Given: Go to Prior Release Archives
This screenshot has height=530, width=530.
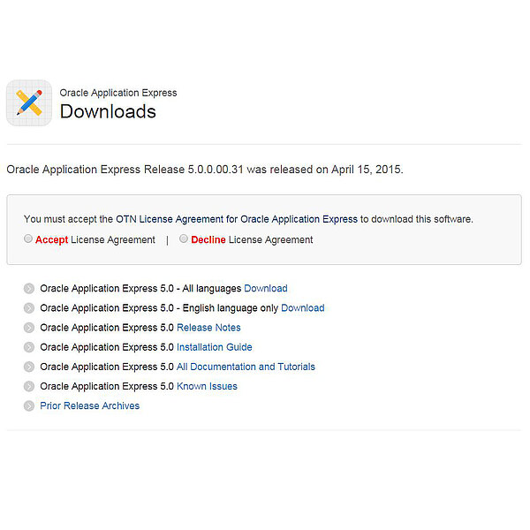Looking at the screenshot, I should click(x=89, y=405).
